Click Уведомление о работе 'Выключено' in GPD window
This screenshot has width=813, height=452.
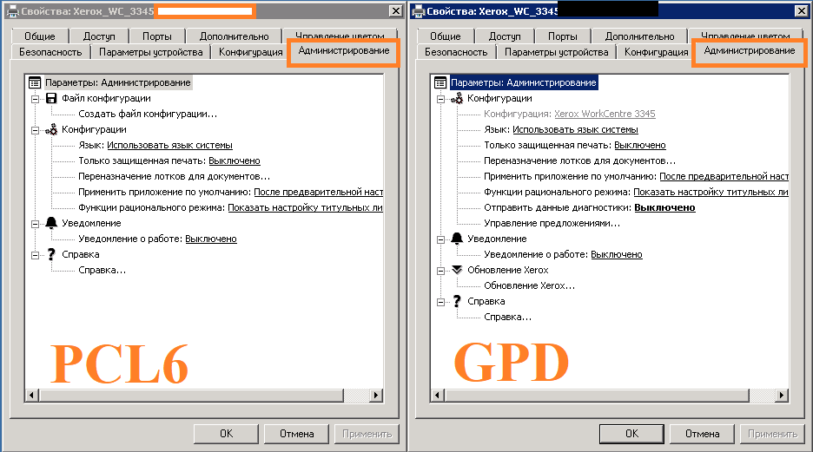[x=617, y=254]
